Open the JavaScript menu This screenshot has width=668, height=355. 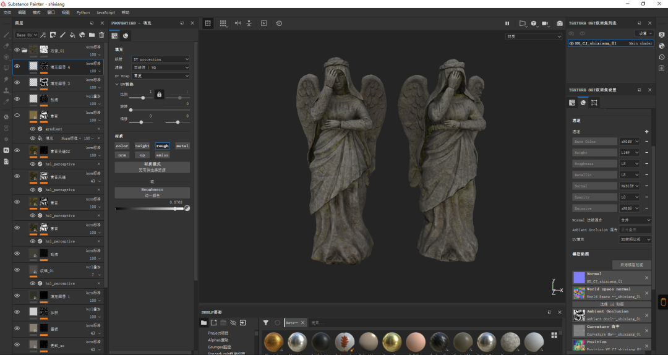[105, 12]
